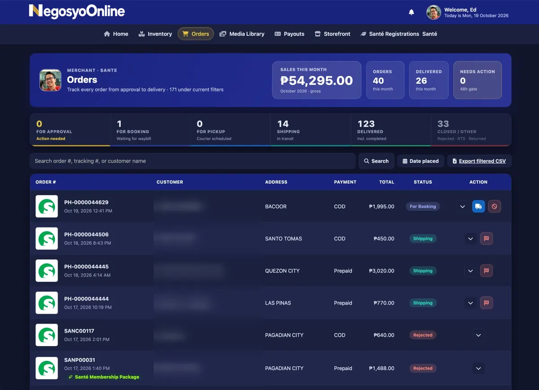Click order number PH-0000044629
Screen dimensions: 539x390
click(86, 202)
